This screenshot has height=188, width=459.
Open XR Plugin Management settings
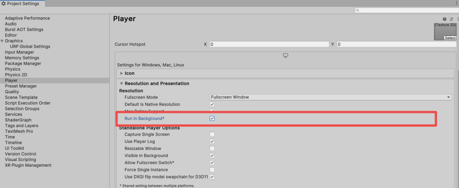click(28, 165)
